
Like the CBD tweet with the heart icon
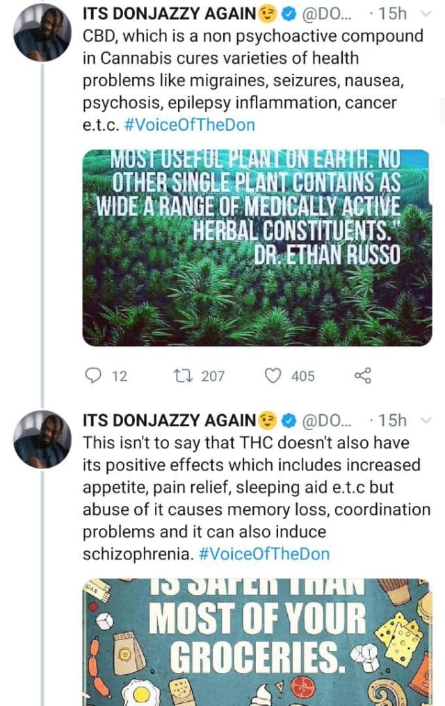[x=274, y=376]
